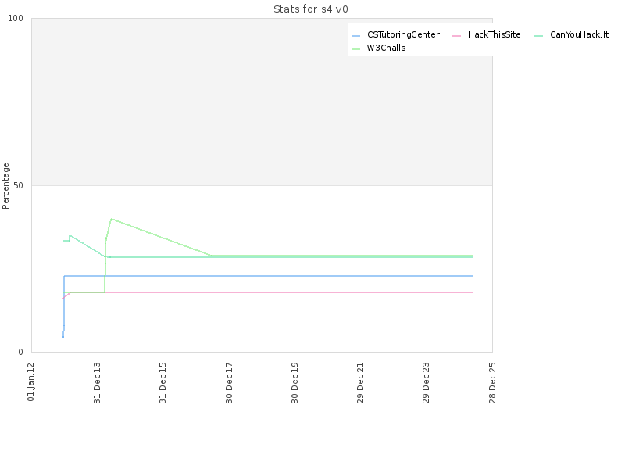
Task: Toggle the CSTutoringCenter series legend label
Action: click(403, 35)
